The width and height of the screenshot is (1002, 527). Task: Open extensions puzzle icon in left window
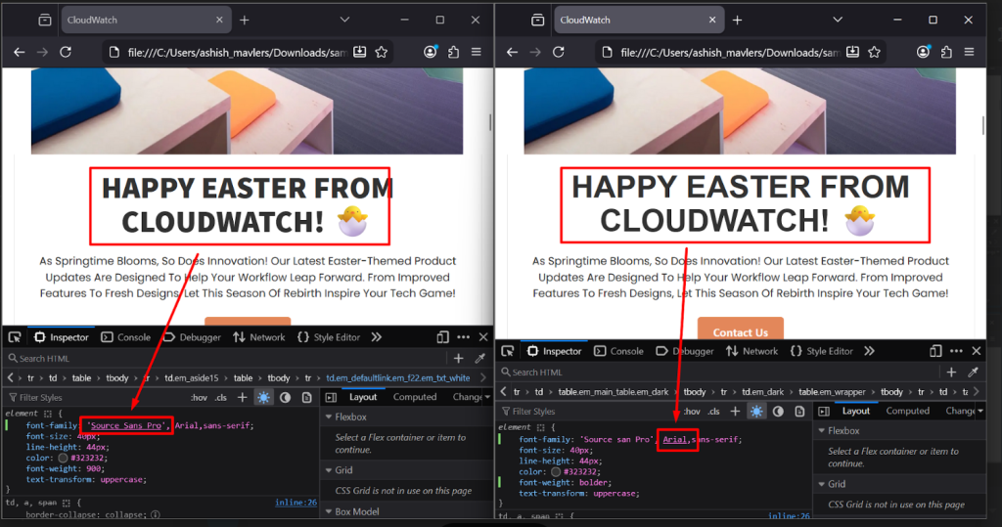tap(454, 52)
